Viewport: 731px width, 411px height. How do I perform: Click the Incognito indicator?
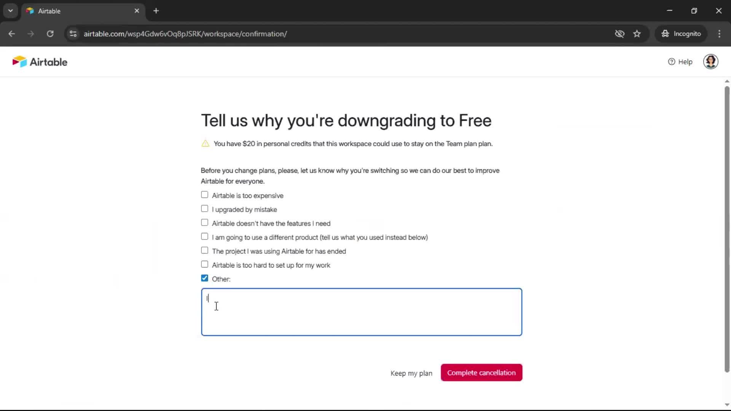[681, 34]
